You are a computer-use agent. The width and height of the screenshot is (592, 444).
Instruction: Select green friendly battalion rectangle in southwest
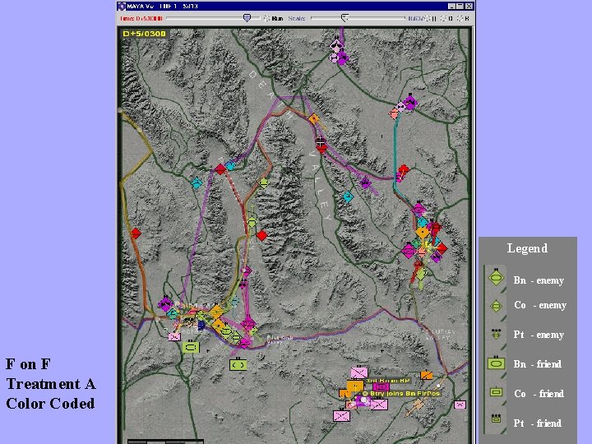tap(191, 346)
